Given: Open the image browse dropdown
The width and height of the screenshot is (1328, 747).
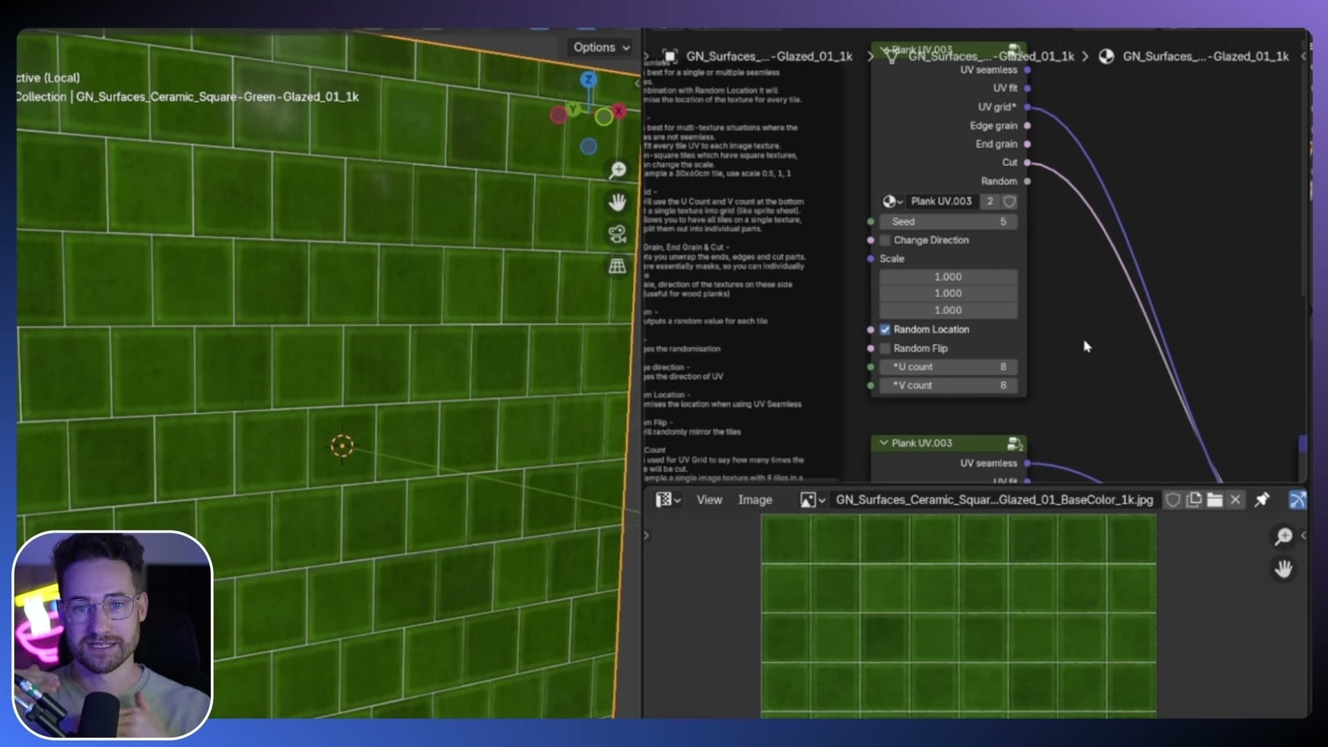Looking at the screenshot, I should tap(812, 499).
